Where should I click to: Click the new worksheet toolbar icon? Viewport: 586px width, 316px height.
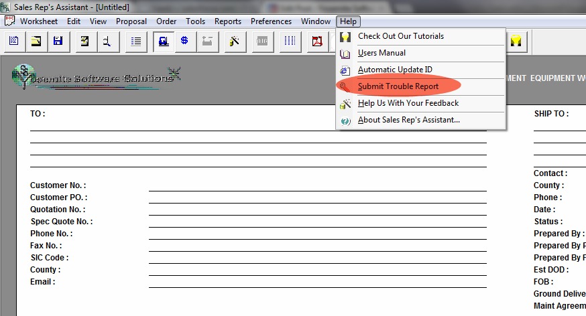tap(14, 42)
